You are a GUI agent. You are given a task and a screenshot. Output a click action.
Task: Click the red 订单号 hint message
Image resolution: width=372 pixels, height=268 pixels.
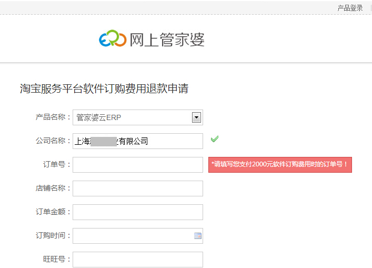click(x=280, y=164)
